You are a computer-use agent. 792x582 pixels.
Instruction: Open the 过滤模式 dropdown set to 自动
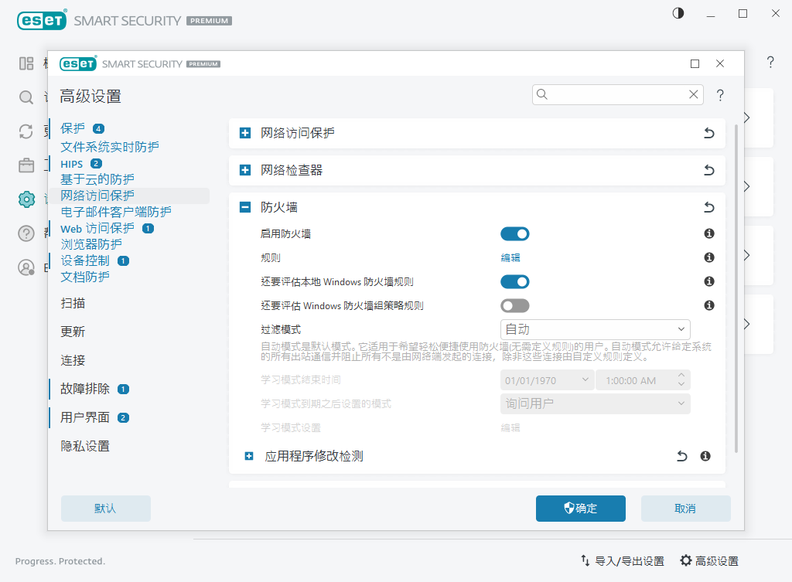tap(595, 329)
